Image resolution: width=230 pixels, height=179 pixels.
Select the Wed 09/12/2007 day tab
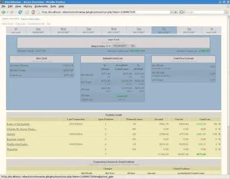(114, 30)
